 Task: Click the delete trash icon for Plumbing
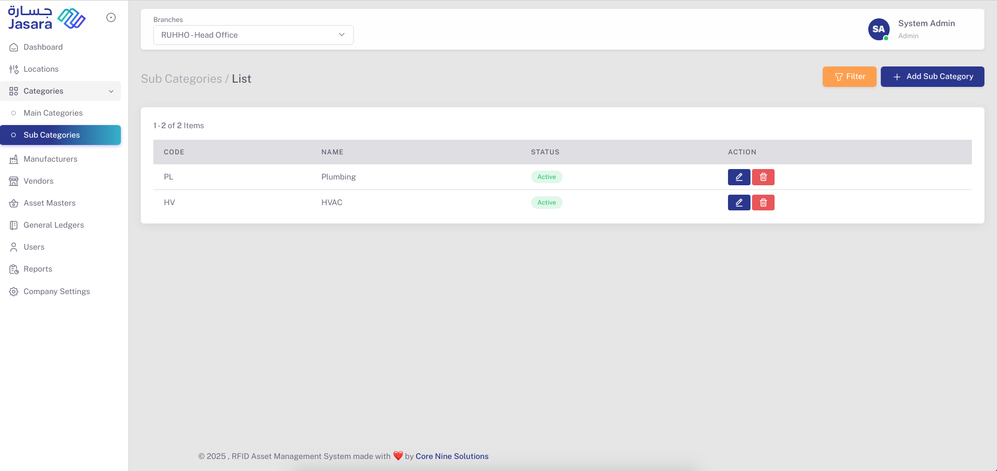(763, 177)
